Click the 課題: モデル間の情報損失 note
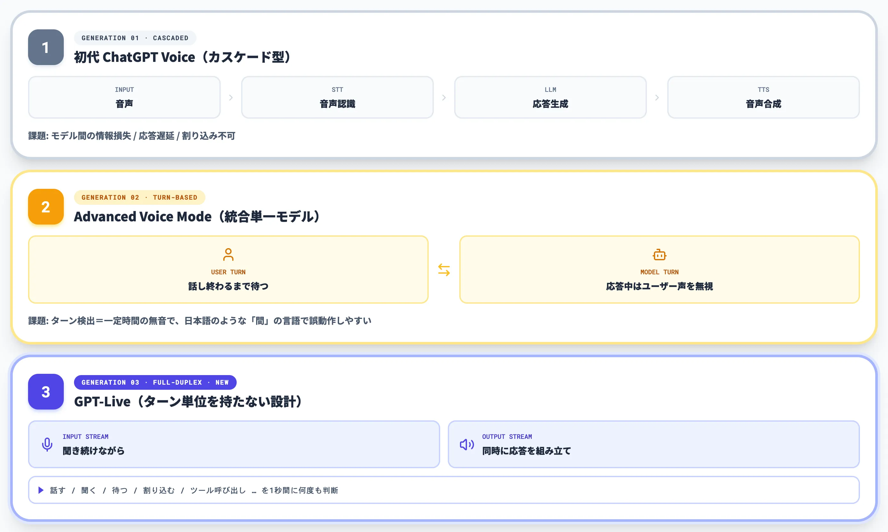Screen dimensions: 888x532 (131, 136)
